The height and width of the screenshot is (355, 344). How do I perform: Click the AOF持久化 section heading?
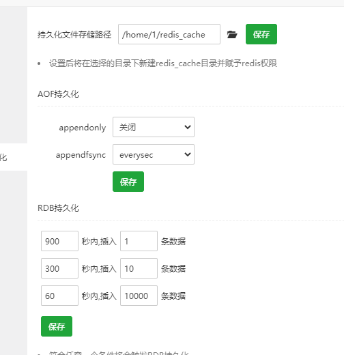(58, 94)
